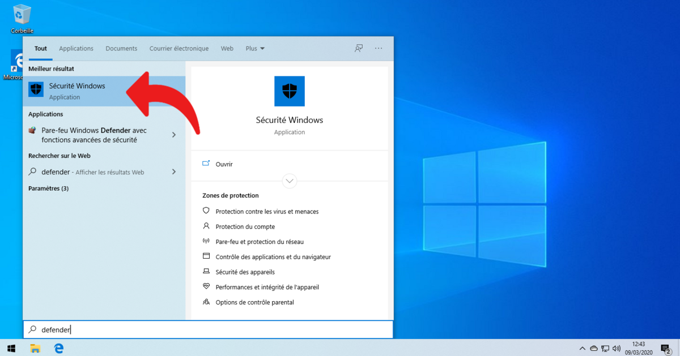Image resolution: width=680 pixels, height=356 pixels.
Task: Launch Edge from the taskbar
Action: 58,348
